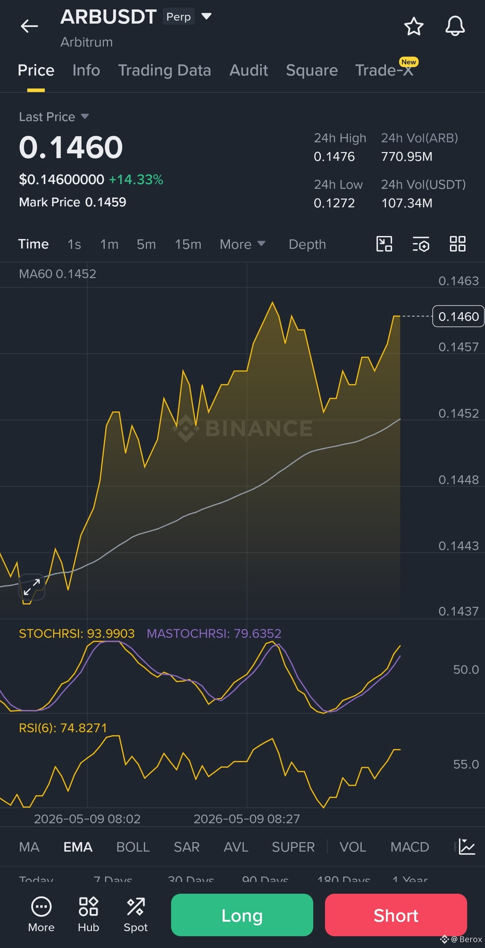Viewport: 485px width, 948px height.
Task: Toggle the EMA indicator
Action: click(78, 847)
